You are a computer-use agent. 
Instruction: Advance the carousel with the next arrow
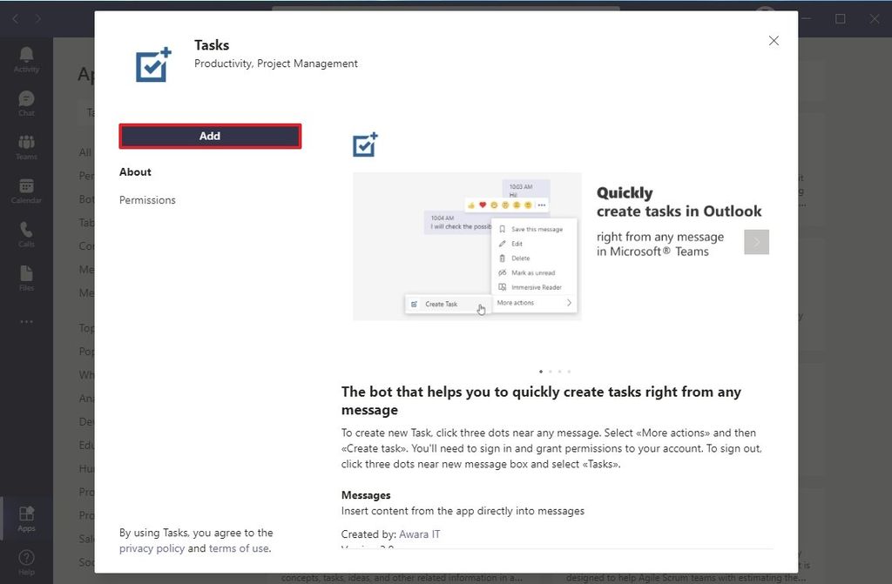(756, 242)
